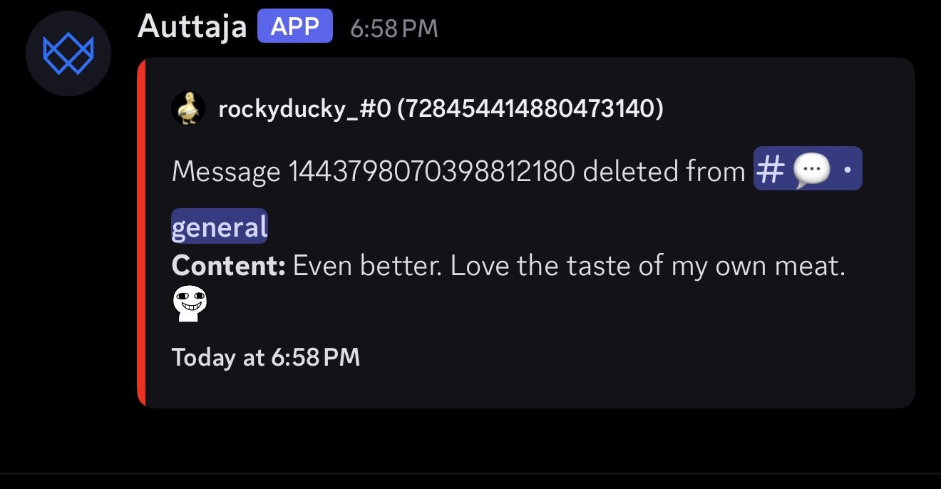Click the bold Content: label
Screen dimensions: 941x489
(x=228, y=266)
